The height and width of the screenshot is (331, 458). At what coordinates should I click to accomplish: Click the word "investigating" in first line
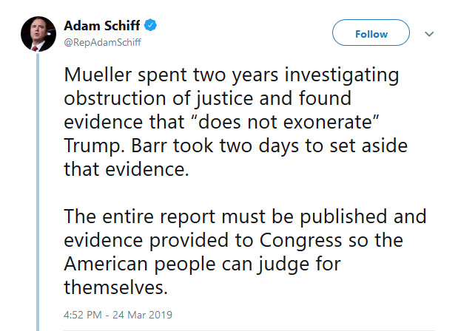click(342, 75)
